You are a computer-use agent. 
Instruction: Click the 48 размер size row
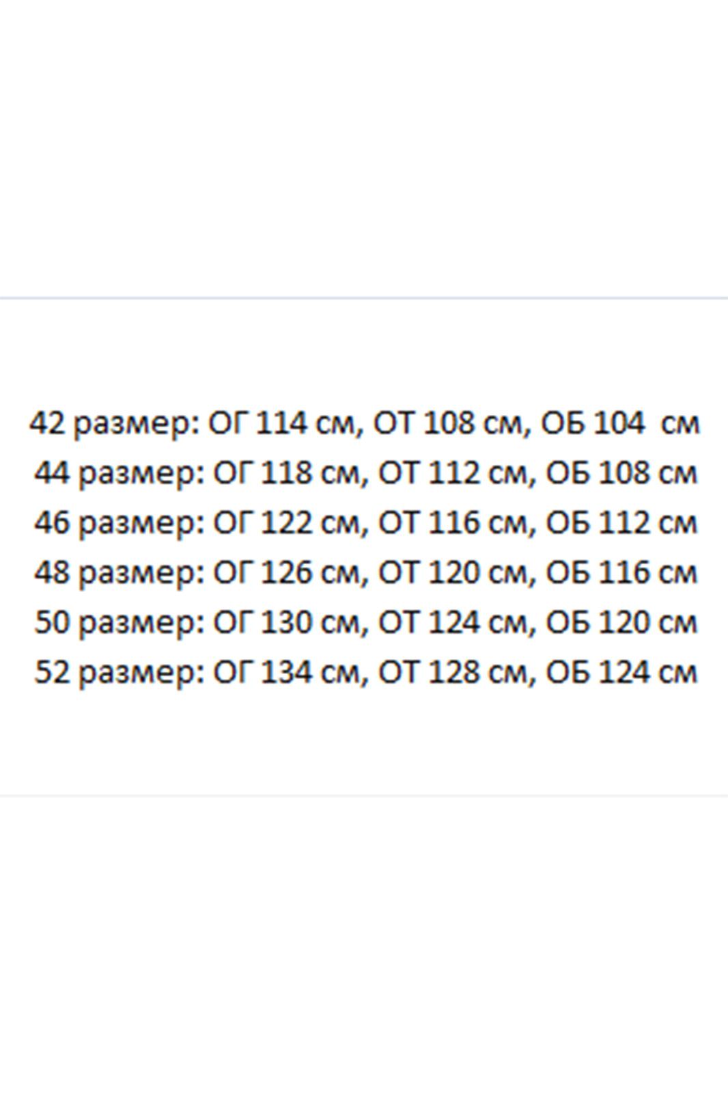tap(366, 573)
